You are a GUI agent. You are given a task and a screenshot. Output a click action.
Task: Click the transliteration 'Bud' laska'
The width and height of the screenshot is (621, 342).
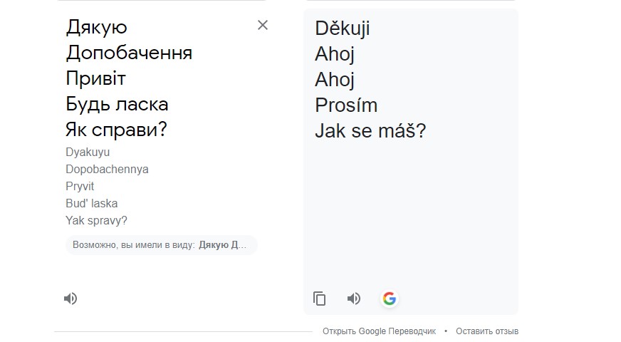click(91, 203)
